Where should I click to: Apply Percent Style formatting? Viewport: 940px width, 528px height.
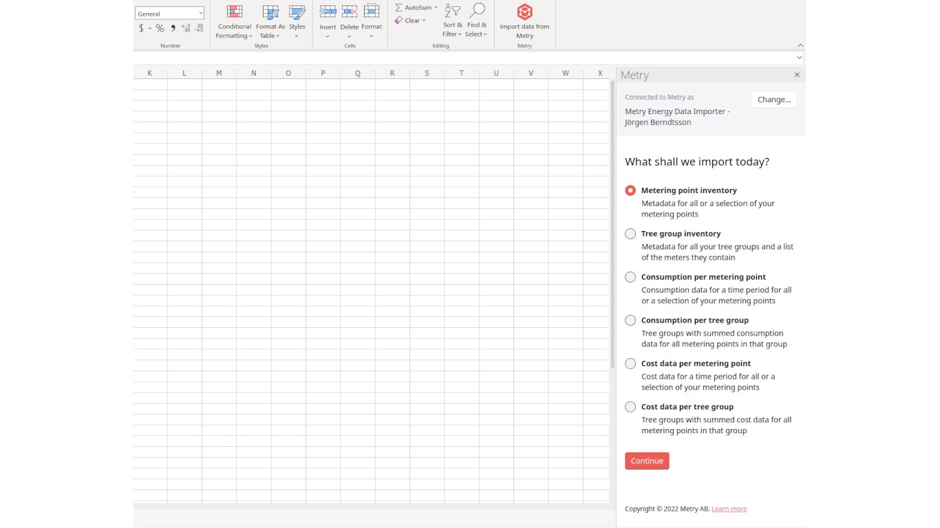(160, 28)
